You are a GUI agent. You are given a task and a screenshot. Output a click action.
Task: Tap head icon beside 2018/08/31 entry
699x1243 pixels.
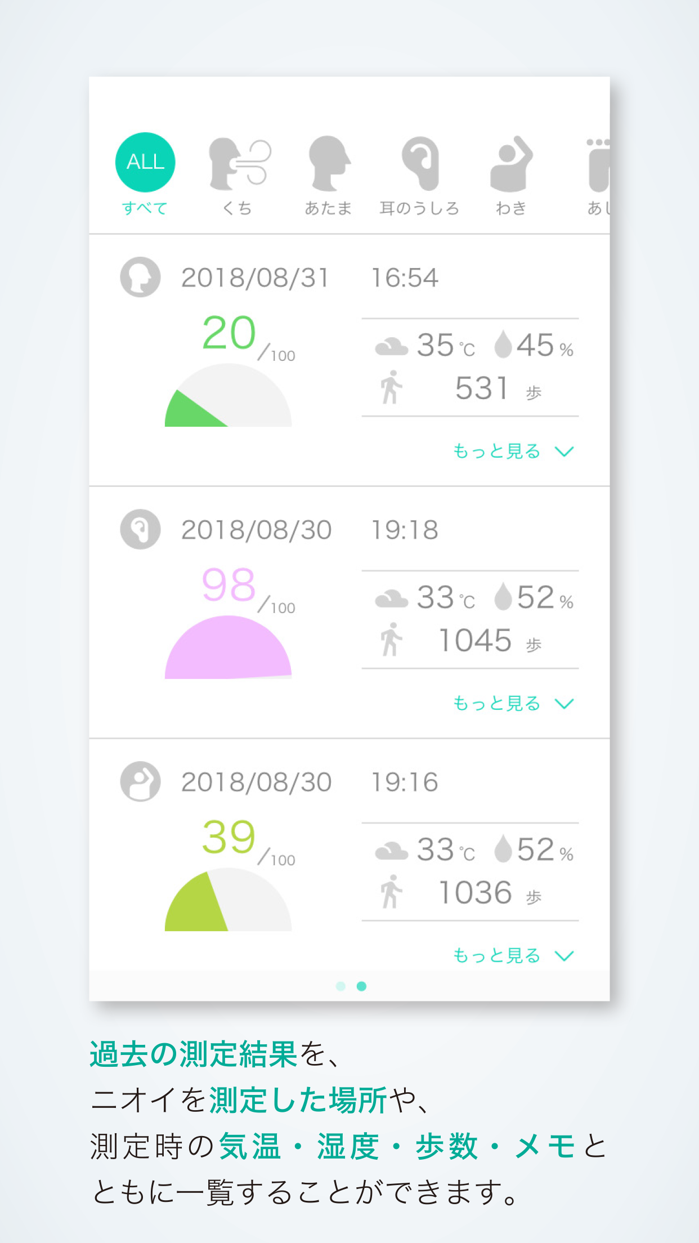[x=140, y=277]
